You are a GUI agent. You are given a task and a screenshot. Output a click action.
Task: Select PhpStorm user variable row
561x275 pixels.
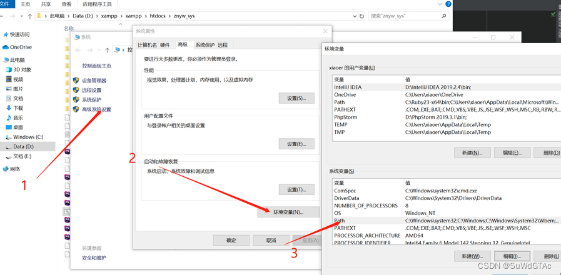pos(447,117)
